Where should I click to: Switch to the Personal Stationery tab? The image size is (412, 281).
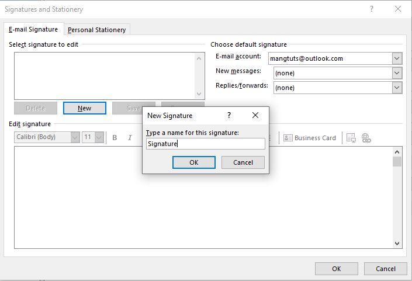coord(96,30)
